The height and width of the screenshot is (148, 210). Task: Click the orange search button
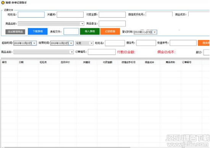point(204,43)
